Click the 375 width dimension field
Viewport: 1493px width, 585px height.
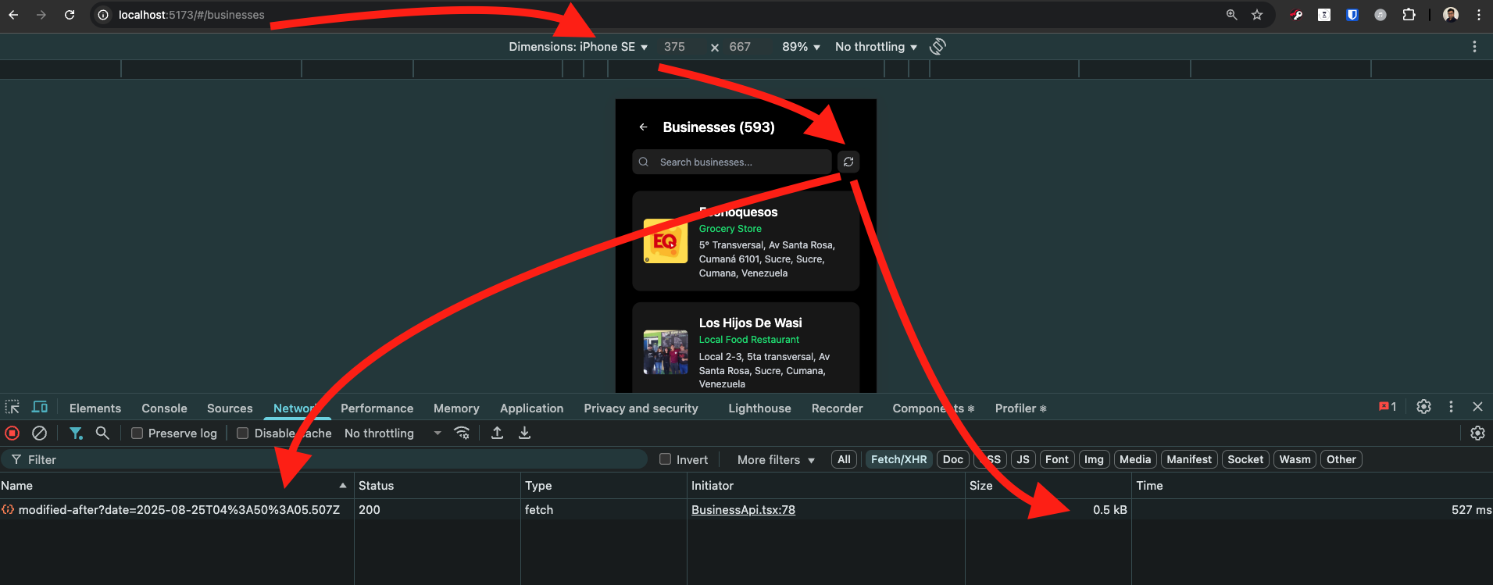[x=674, y=47]
